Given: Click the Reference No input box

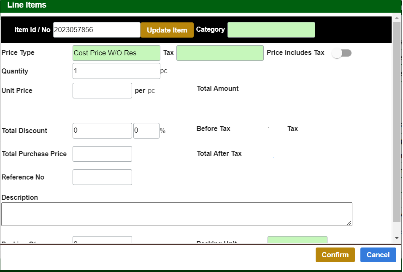Looking at the screenshot, I should [x=102, y=177].
